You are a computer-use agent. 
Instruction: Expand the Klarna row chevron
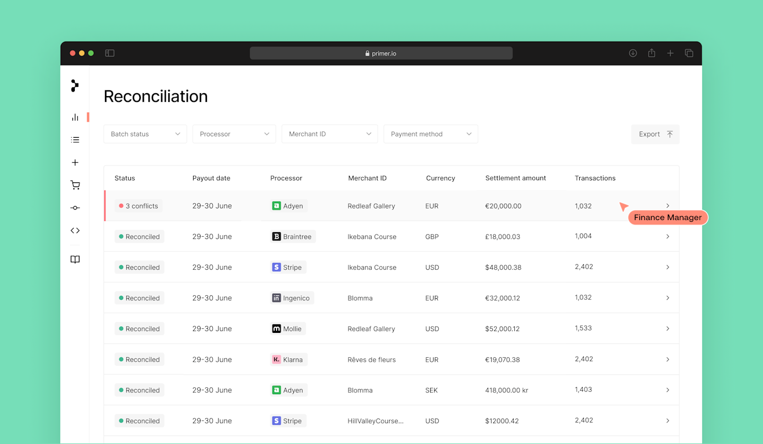pos(668,359)
